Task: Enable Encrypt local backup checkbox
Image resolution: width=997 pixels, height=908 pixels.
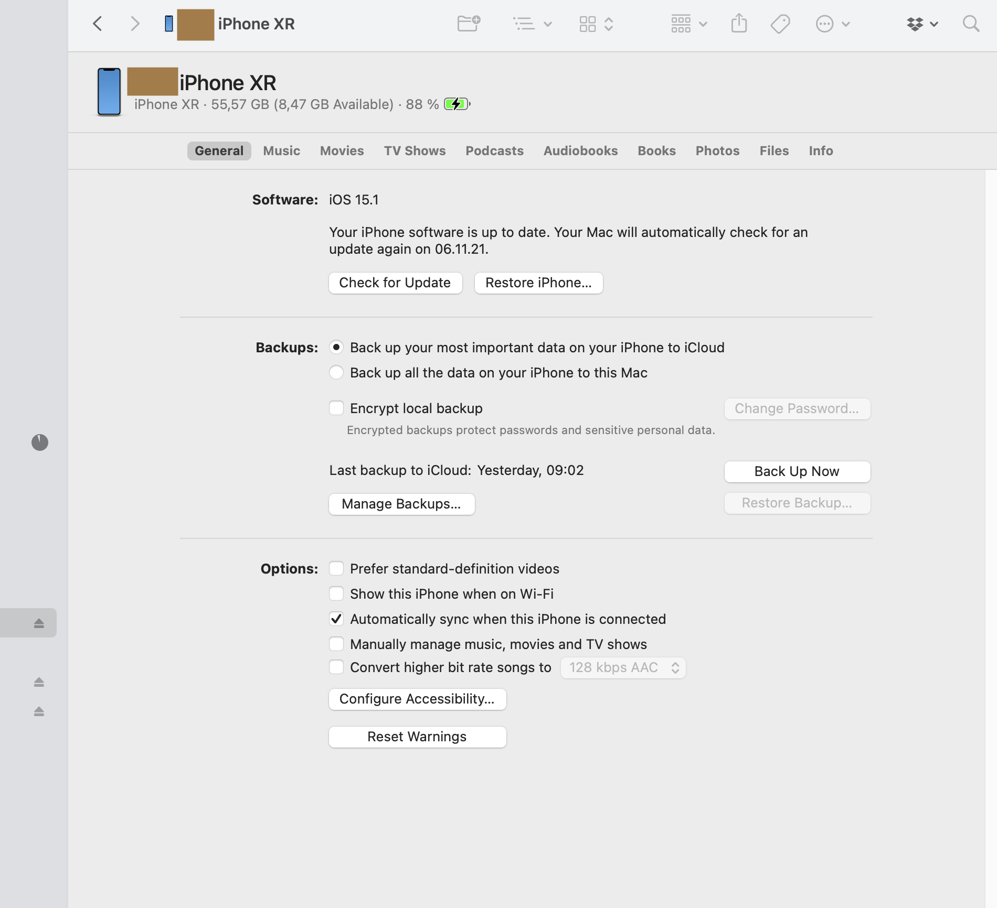Action: pos(336,408)
